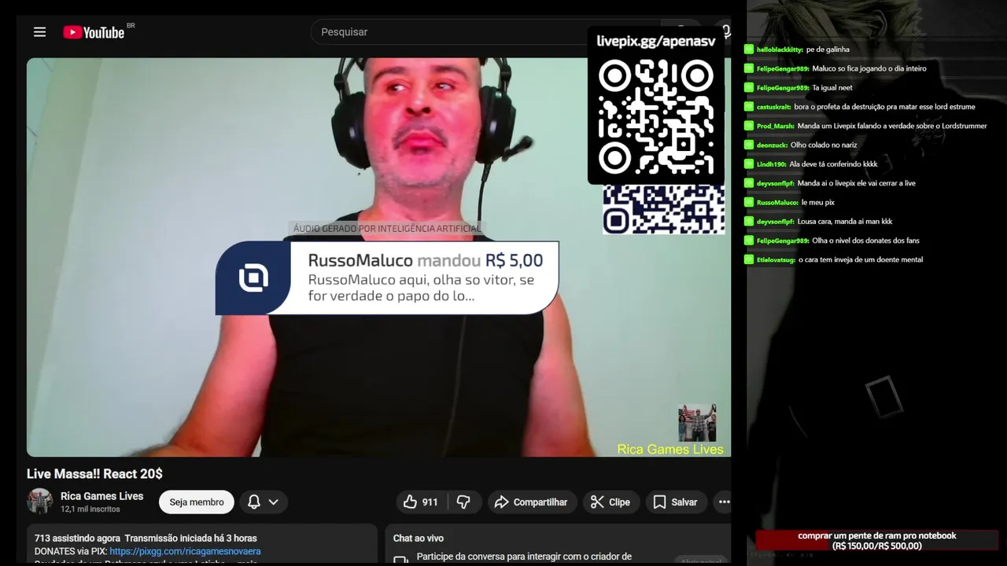Select 'Transmissão iniciada há 3 horas' text
The height and width of the screenshot is (566, 1007).
pyautogui.click(x=191, y=538)
